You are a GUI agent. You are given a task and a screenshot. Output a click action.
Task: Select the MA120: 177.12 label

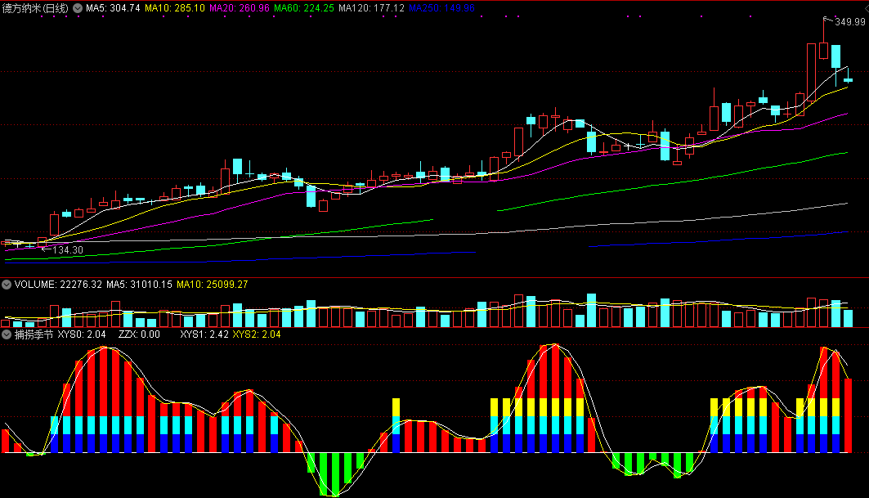372,8
